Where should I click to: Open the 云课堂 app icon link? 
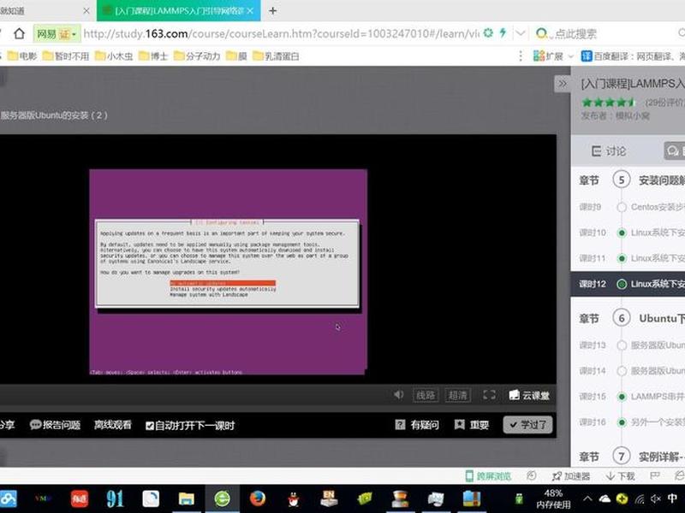(529, 395)
